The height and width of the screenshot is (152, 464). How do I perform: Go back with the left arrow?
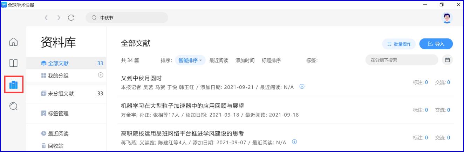(x=46, y=18)
